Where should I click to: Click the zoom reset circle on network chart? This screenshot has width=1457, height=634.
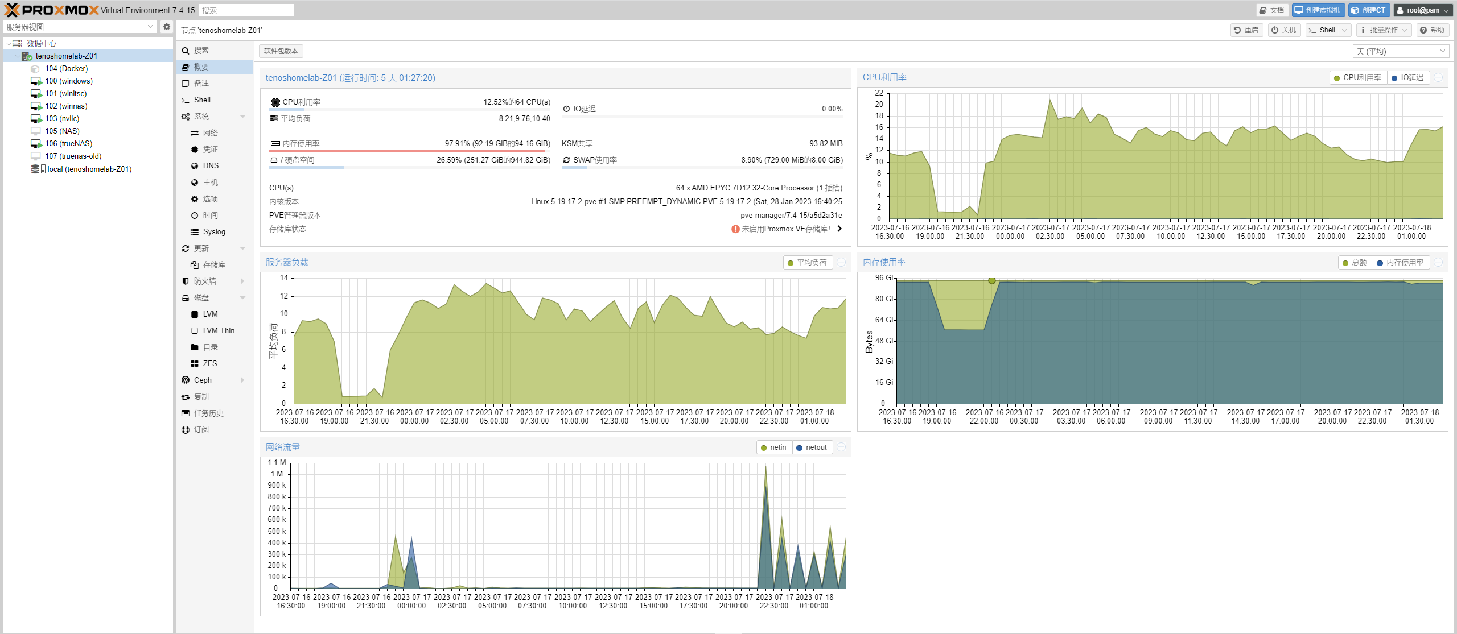(x=841, y=447)
